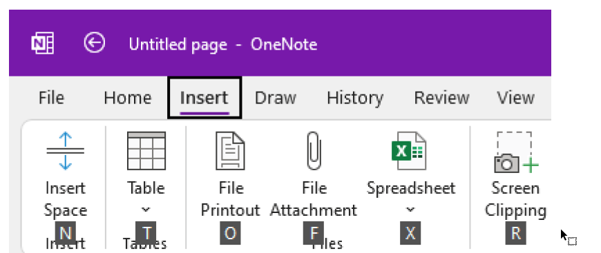
Task: Expand the Spreadsheet dropdown chevron
Action: [410, 210]
